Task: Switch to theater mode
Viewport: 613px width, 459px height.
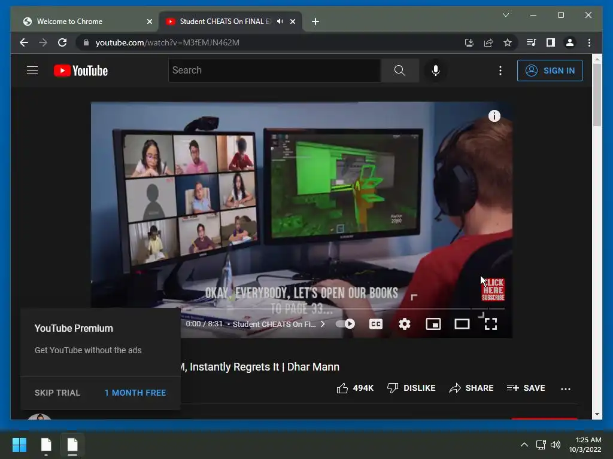Action: (x=462, y=324)
